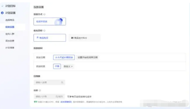Screen dimensions: 190x109
Task: Click green 保 badge under bid field
Action: click(36, 102)
